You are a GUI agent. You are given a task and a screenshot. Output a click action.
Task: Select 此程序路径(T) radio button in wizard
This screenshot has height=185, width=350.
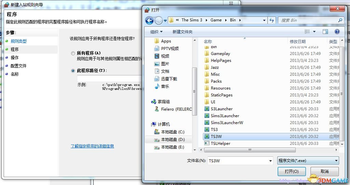pyautogui.click(x=73, y=70)
